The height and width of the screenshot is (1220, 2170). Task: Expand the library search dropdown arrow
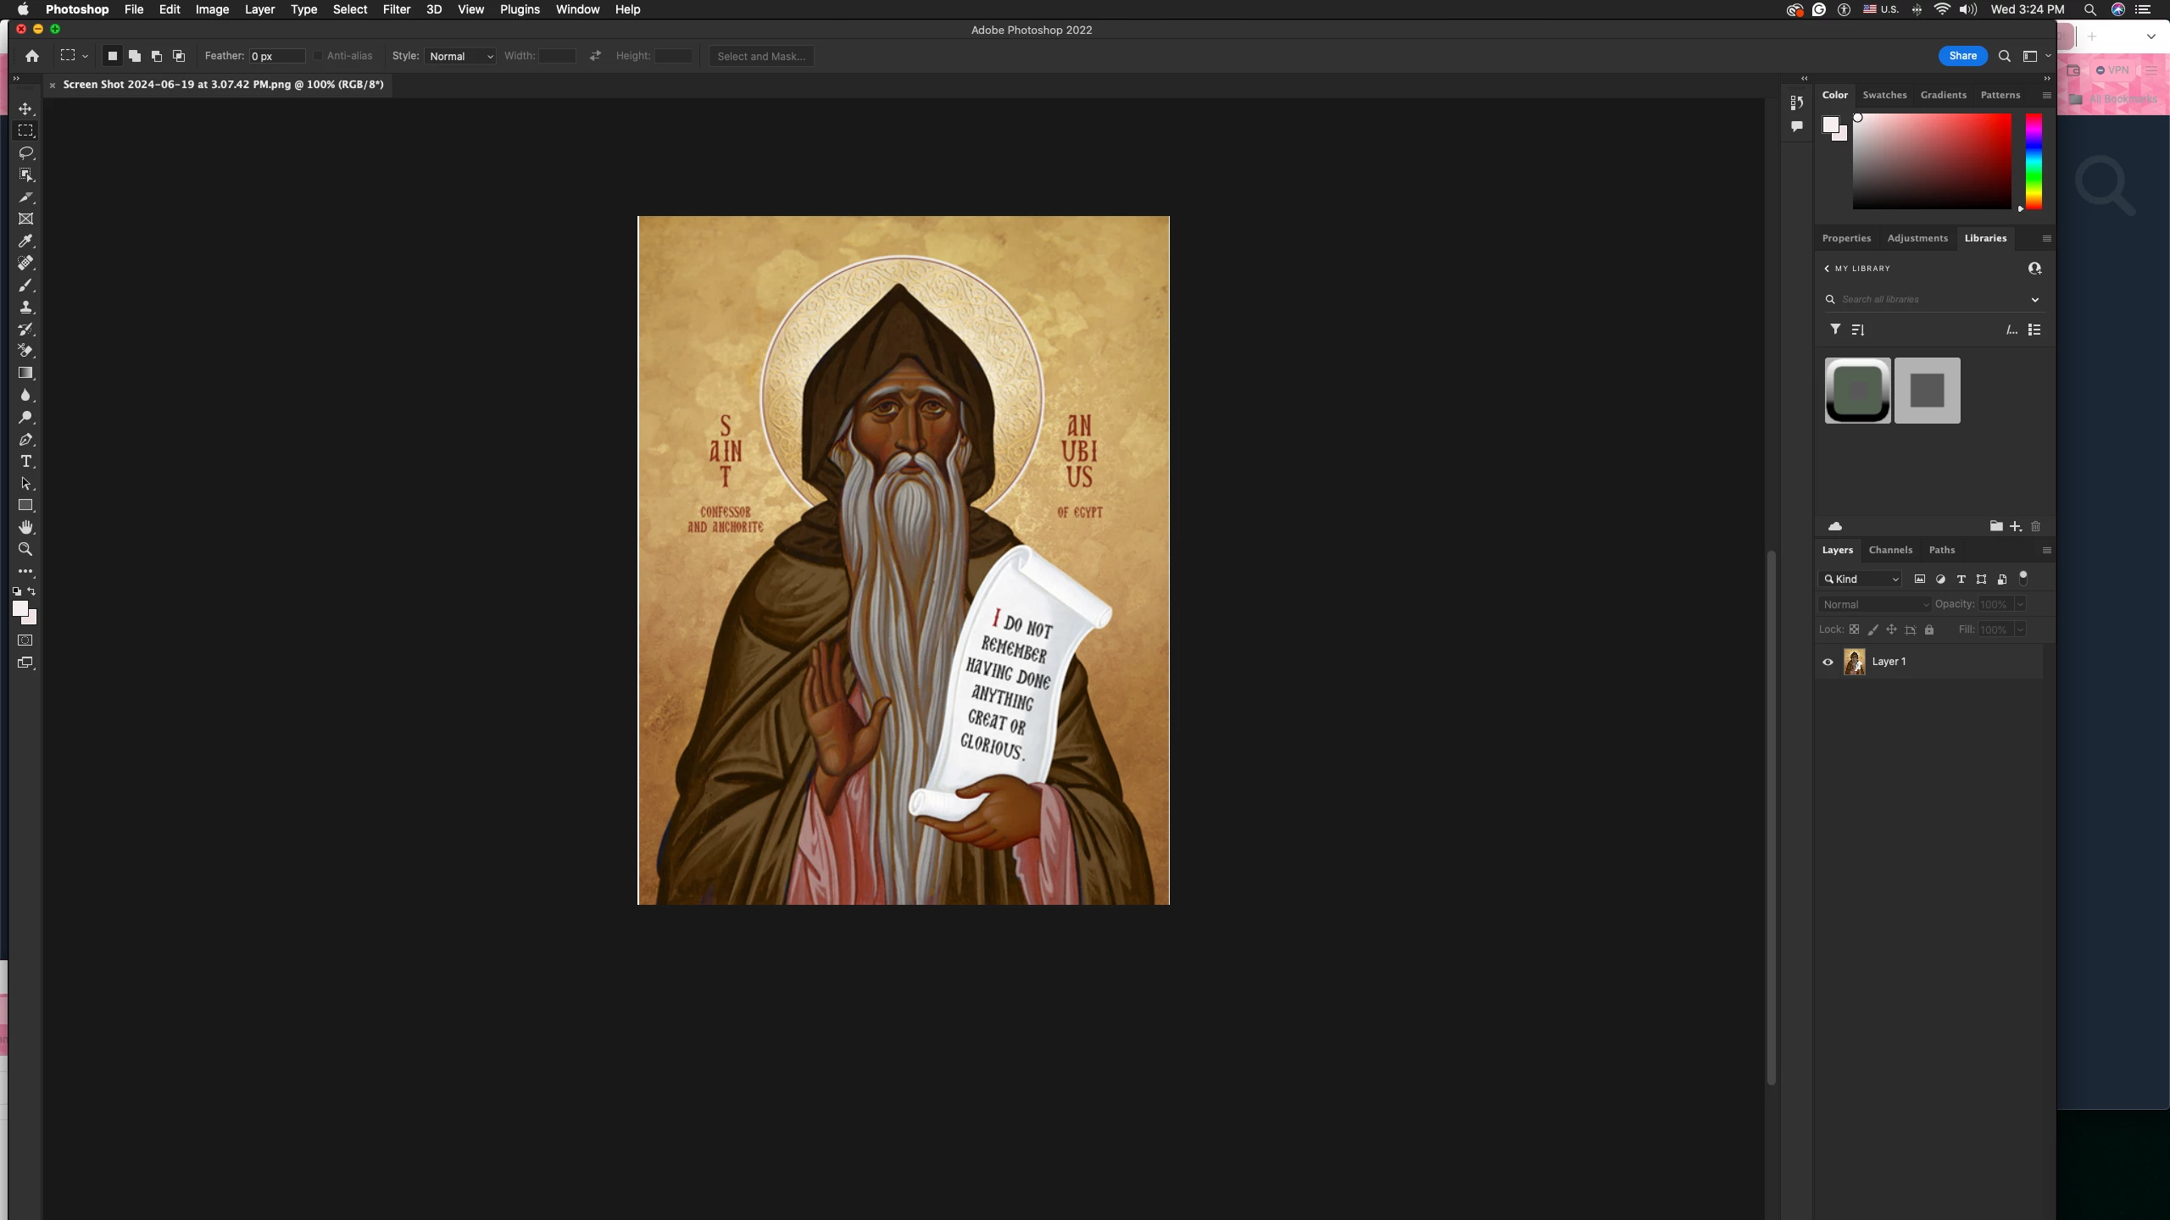point(2034,299)
